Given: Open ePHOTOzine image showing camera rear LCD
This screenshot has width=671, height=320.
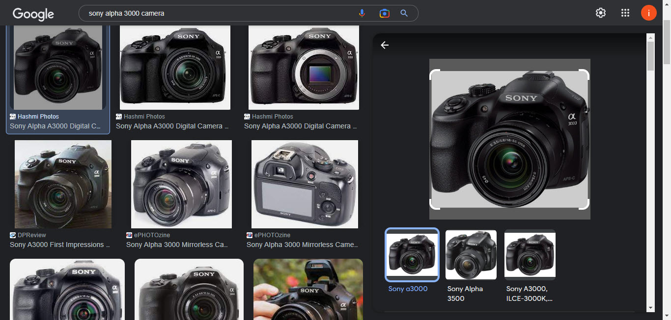Looking at the screenshot, I should [x=305, y=184].
